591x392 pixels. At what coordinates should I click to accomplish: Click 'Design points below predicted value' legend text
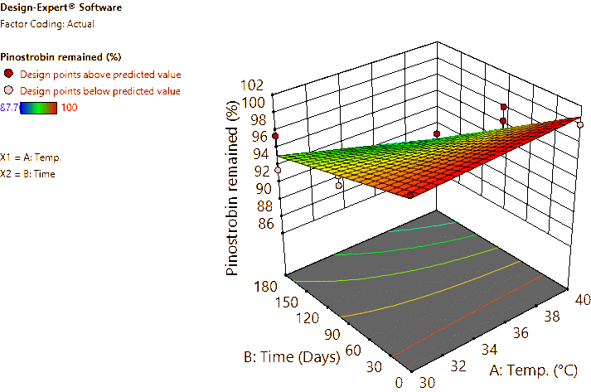pos(100,90)
